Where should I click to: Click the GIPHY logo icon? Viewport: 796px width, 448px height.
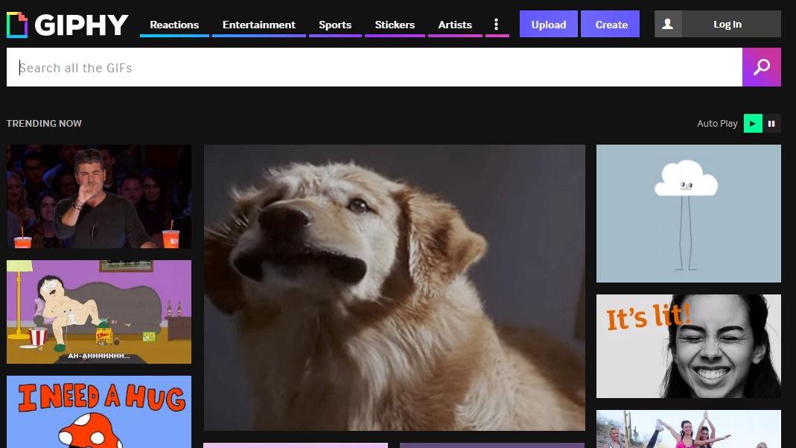pyautogui.click(x=16, y=25)
